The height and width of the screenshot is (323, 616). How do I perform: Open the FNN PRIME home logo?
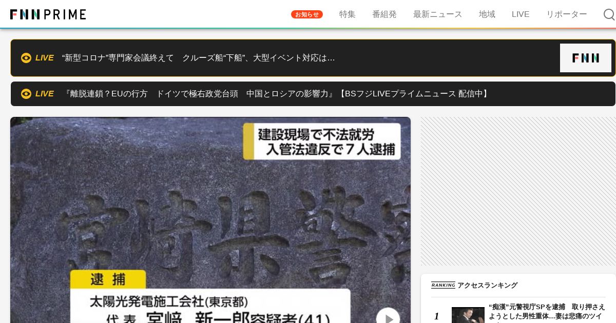(x=48, y=14)
